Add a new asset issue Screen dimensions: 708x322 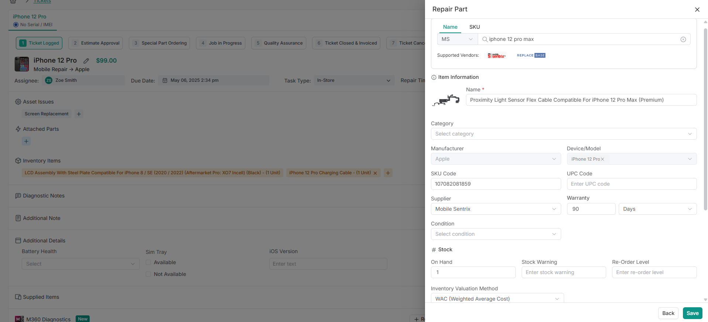[79, 114]
